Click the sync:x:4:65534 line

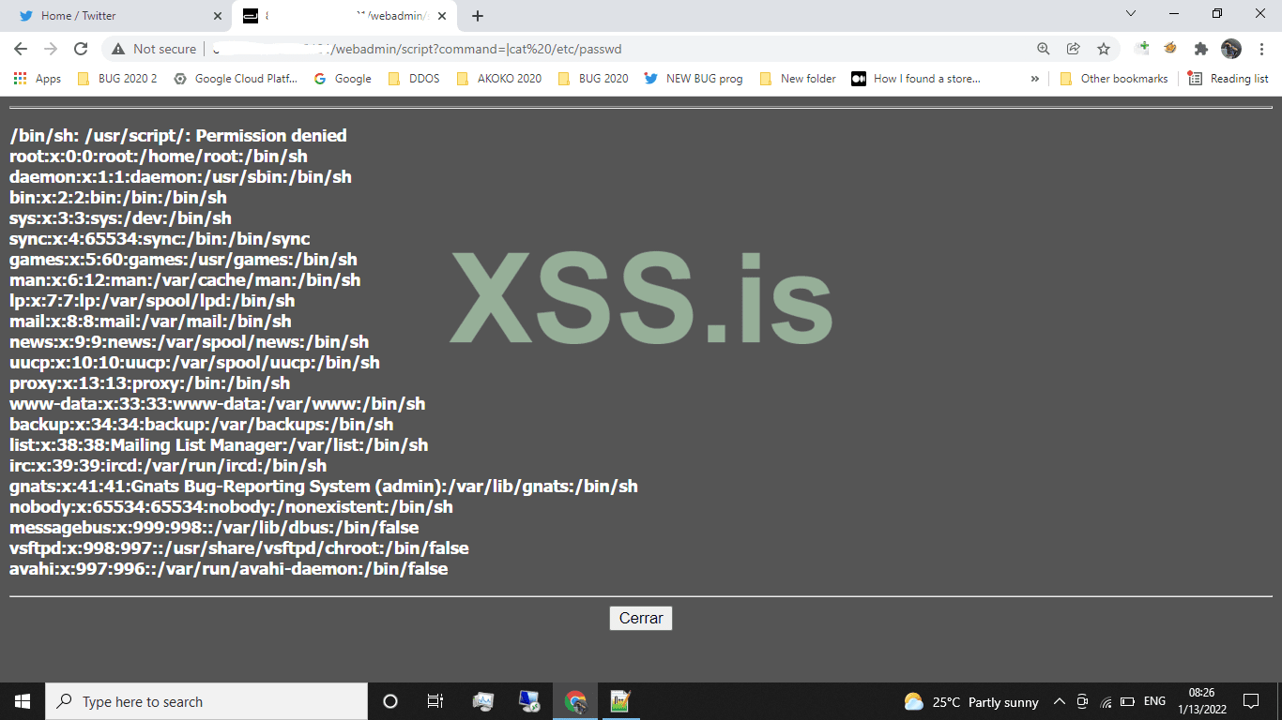[160, 239]
